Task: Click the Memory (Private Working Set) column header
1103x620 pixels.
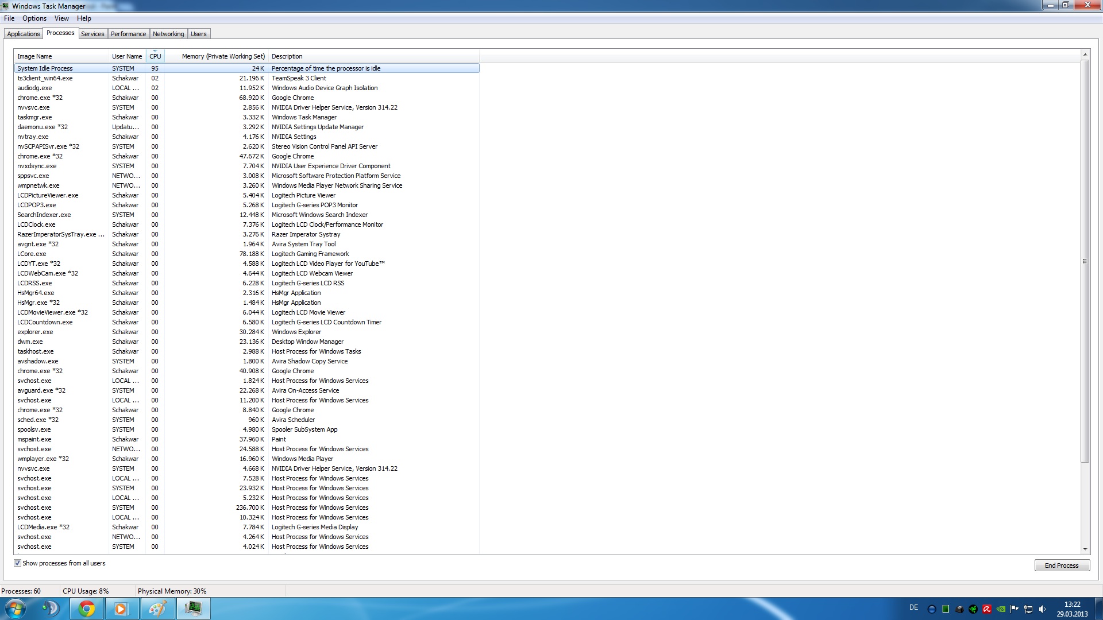Action: [223, 56]
